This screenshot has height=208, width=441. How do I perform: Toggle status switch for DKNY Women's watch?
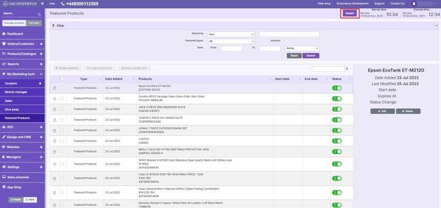click(x=337, y=164)
